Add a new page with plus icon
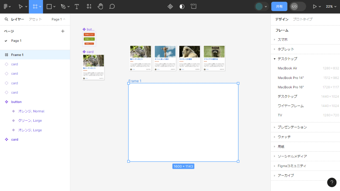Image resolution: width=340 pixels, height=191 pixels. pos(63,31)
